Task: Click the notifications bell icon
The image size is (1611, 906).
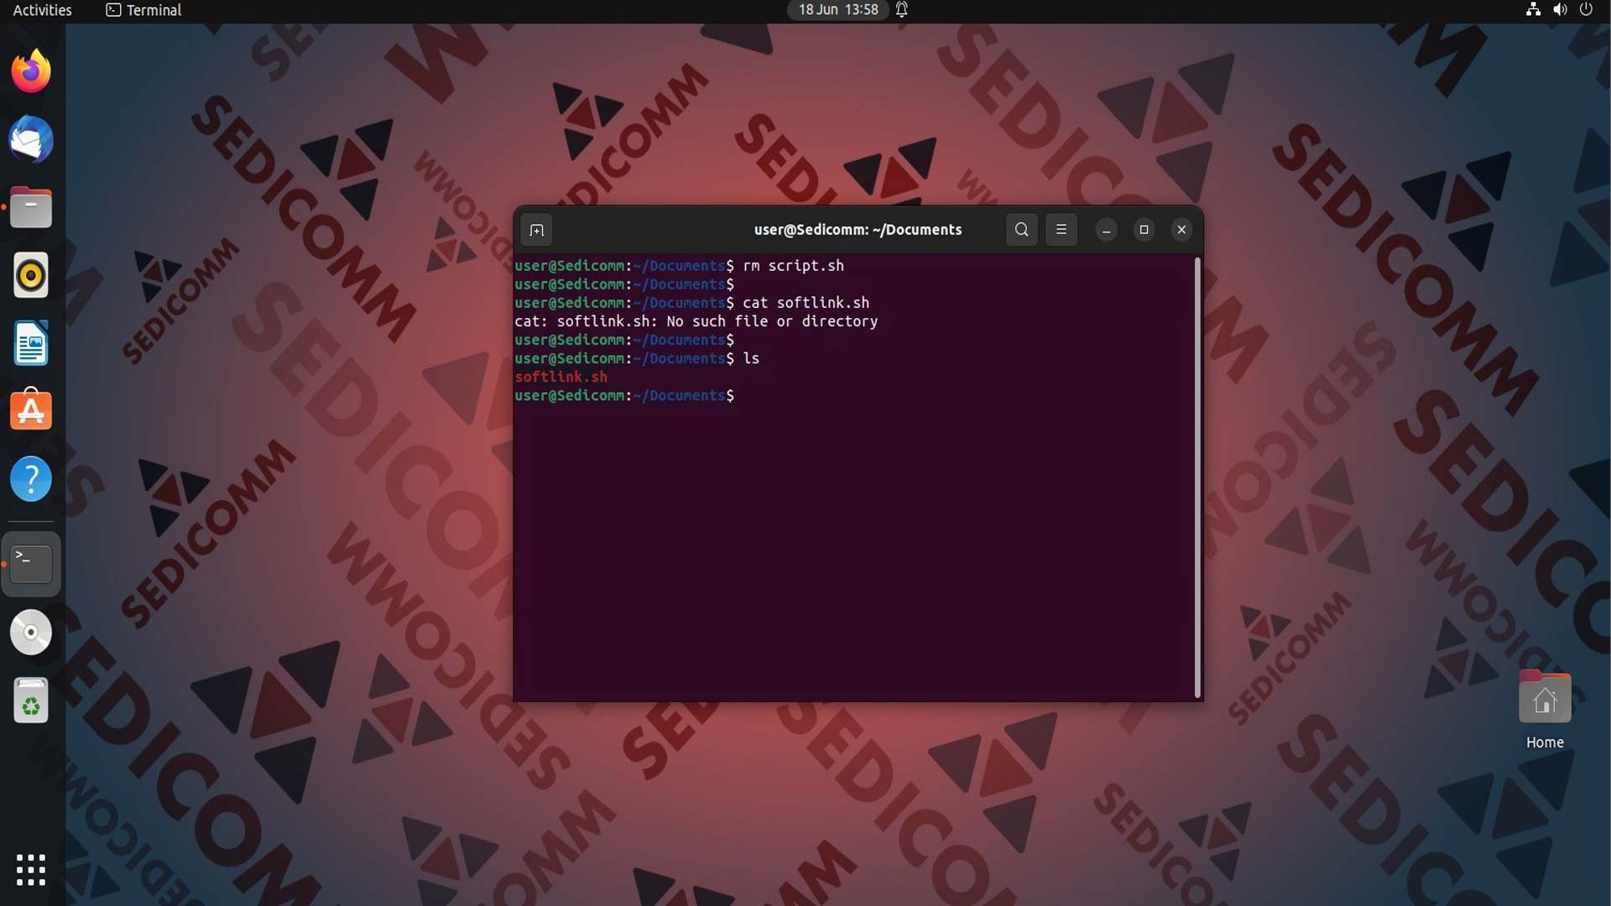Action: [x=902, y=10]
